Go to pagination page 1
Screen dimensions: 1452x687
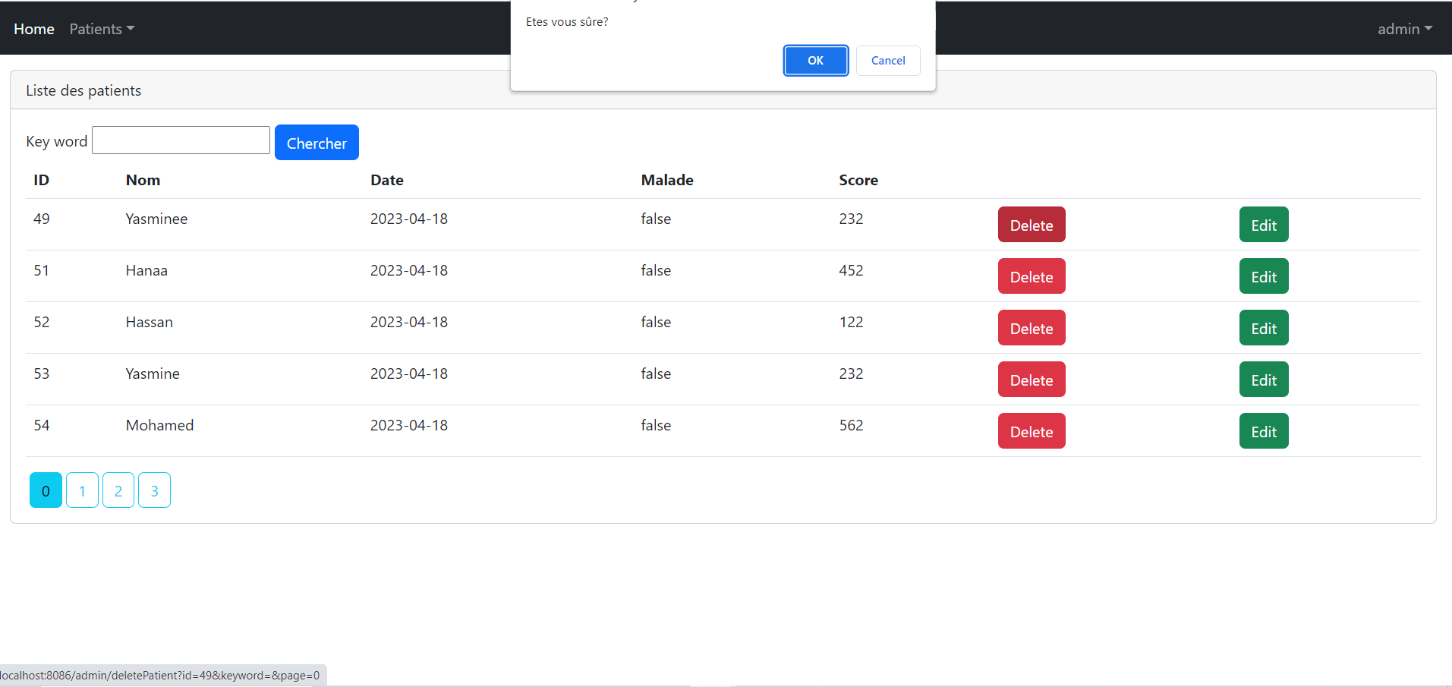tap(81, 490)
